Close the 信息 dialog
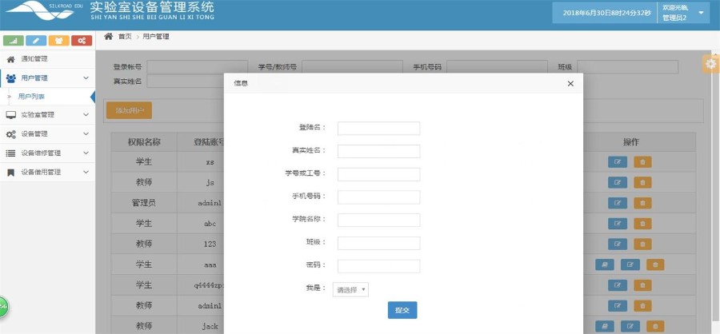720x334 pixels. point(570,83)
